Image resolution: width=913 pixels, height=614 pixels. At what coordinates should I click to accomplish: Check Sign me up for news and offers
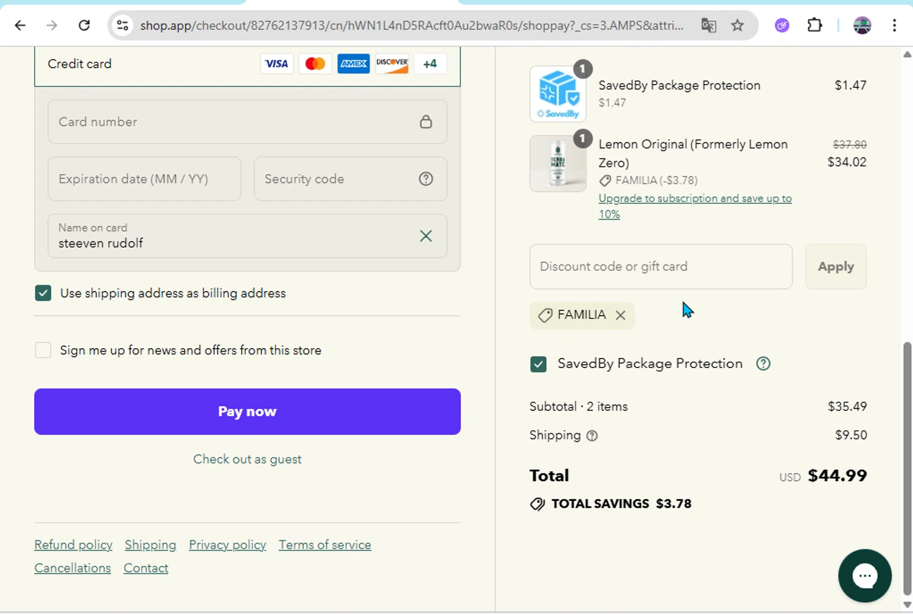[43, 351]
